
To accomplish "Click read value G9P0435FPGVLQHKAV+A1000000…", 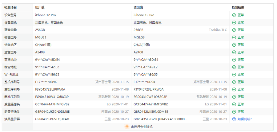I will click(x=160, y=119).
